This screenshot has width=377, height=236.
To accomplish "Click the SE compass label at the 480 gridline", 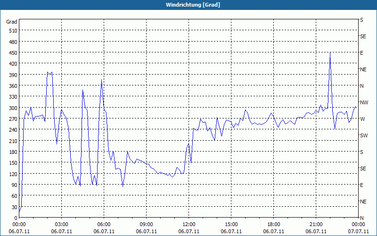I will click(x=363, y=36).
